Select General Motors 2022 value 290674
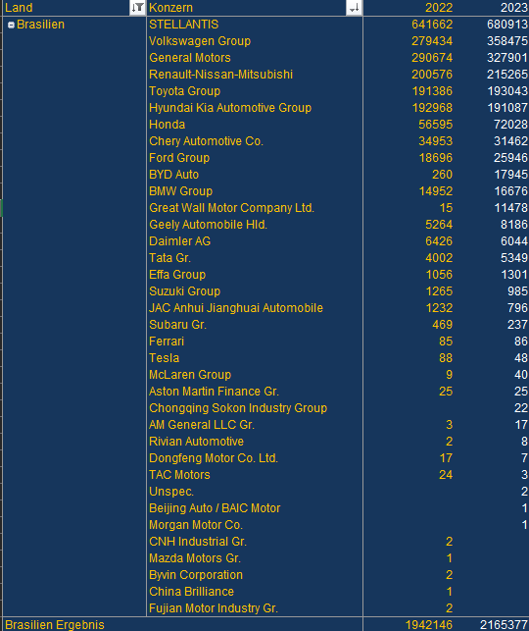The image size is (529, 631). click(x=432, y=58)
